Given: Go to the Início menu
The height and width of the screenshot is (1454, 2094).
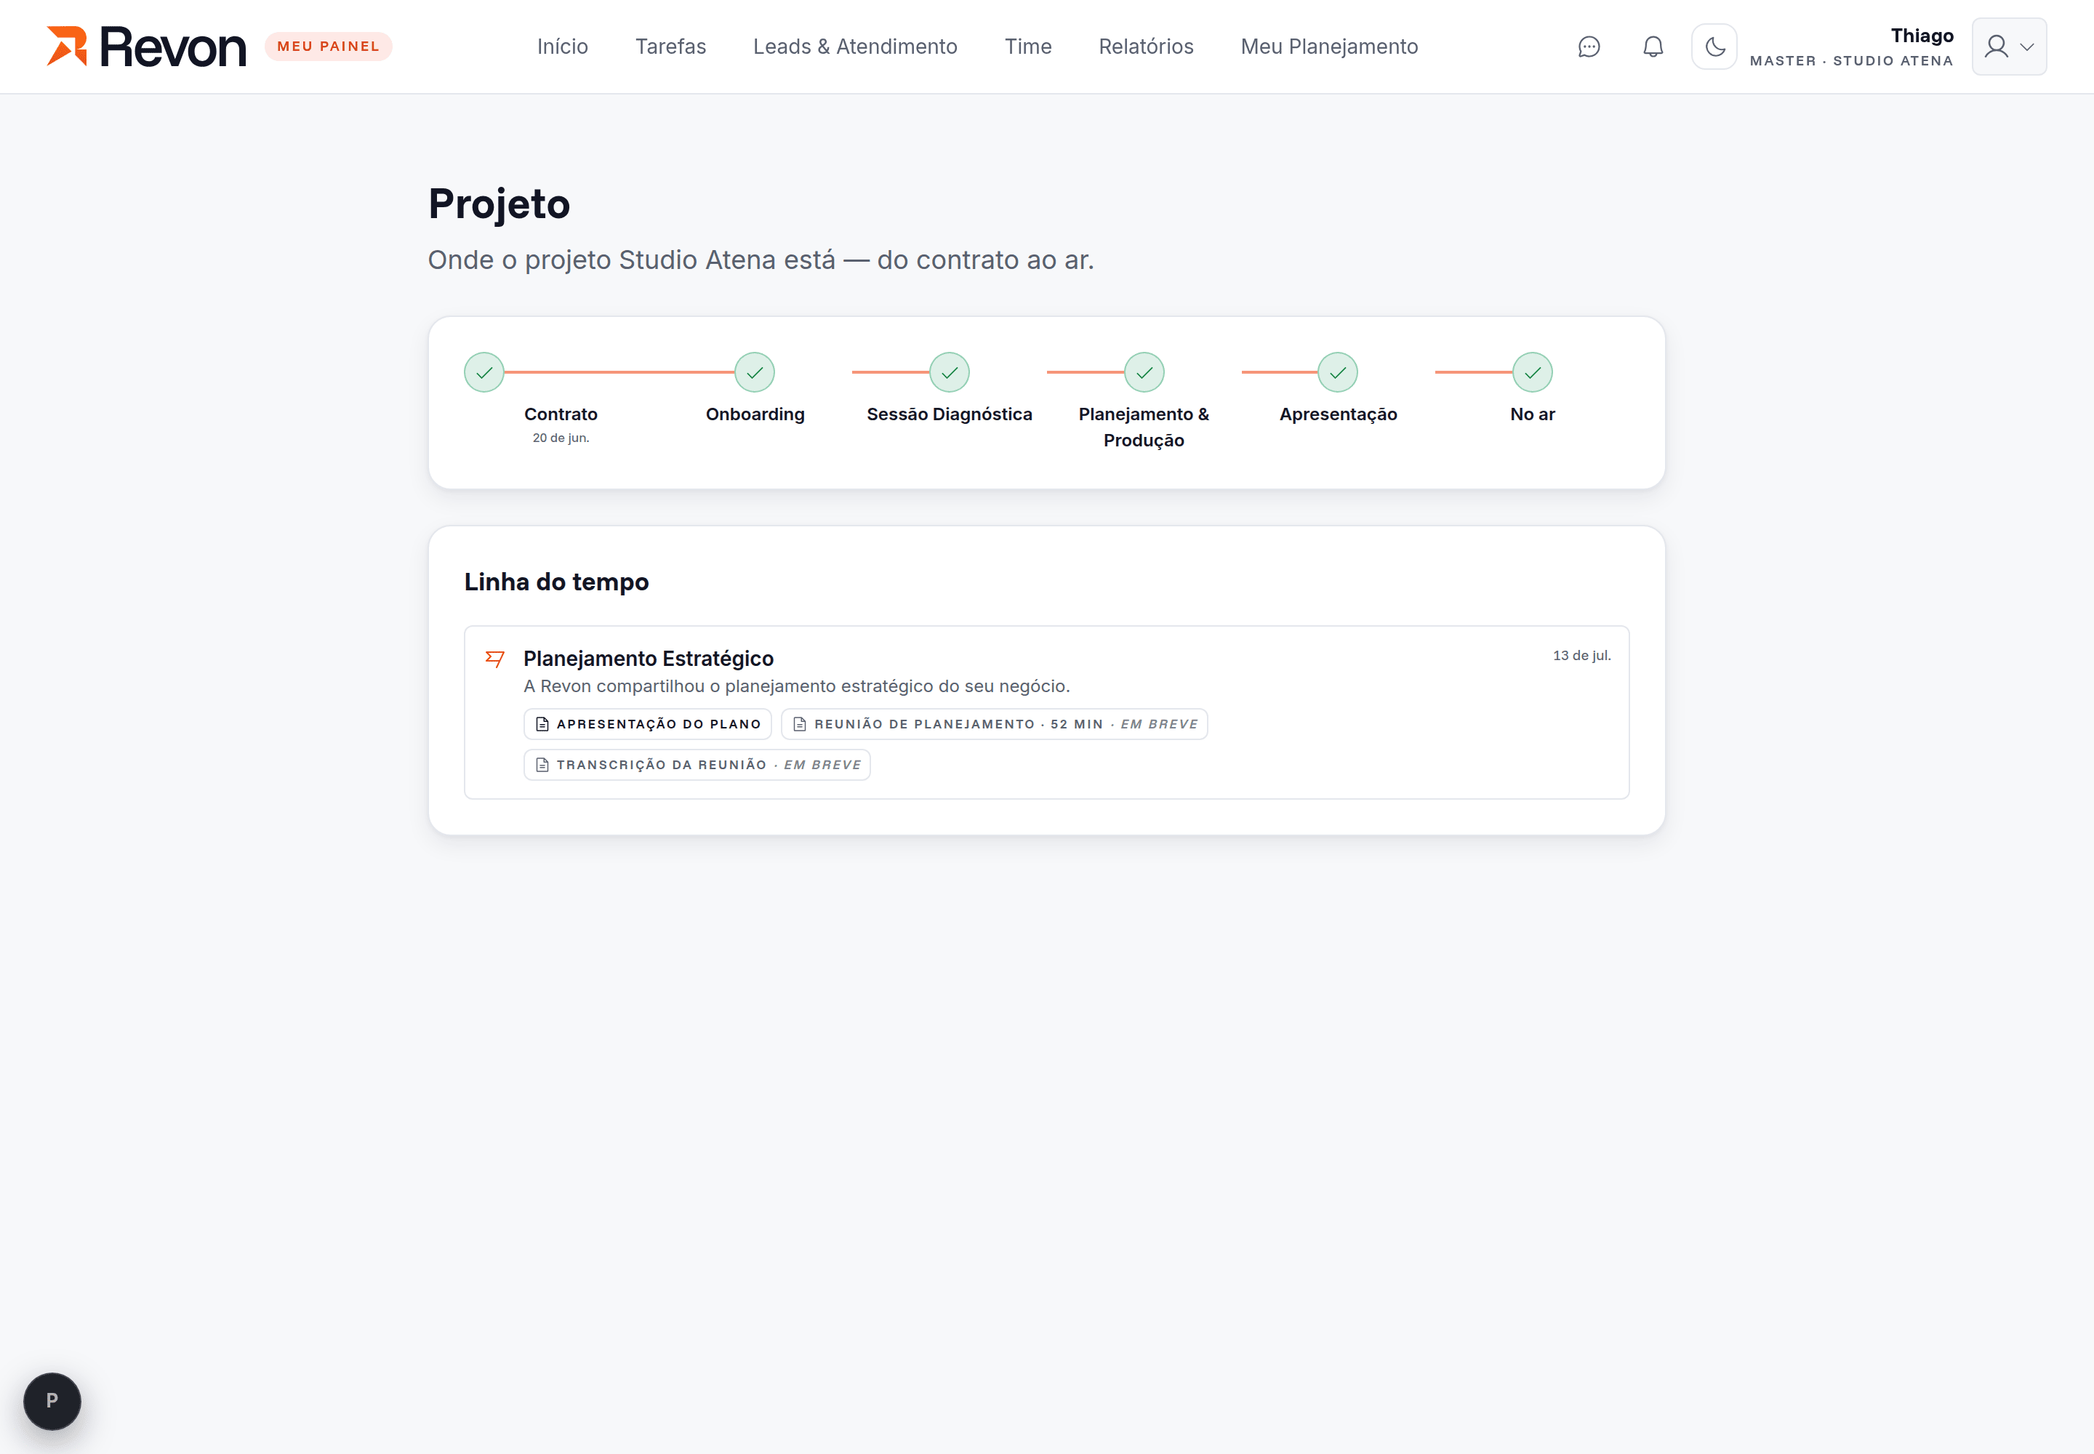Looking at the screenshot, I should pyautogui.click(x=562, y=47).
